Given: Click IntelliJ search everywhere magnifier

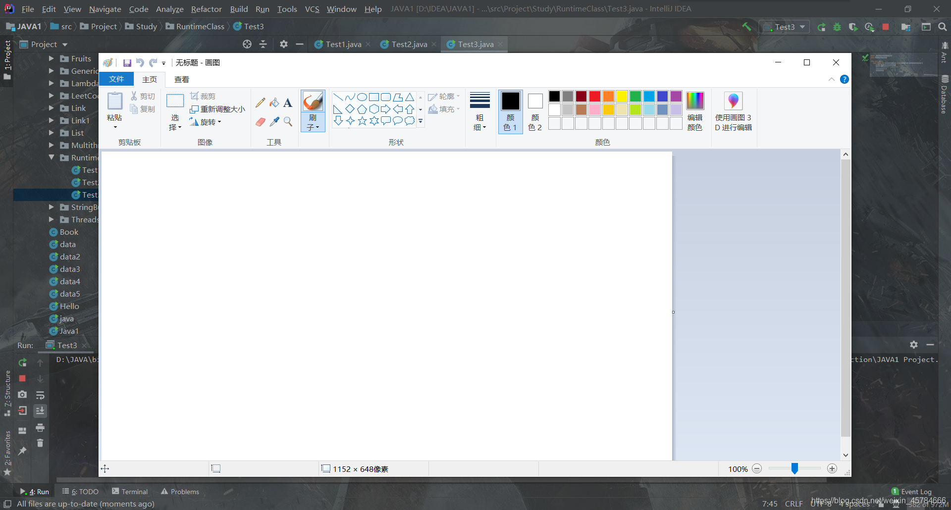Looking at the screenshot, I should tap(943, 27).
